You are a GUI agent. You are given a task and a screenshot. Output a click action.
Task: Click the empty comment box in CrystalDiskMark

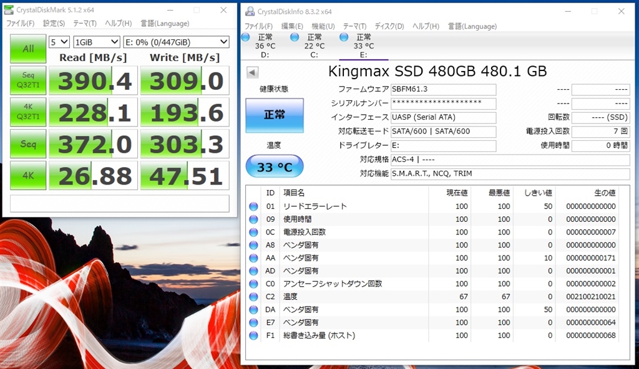coord(120,204)
